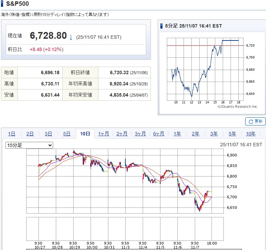
Task: Show the 3ヶ月 chart range
Action: (140, 134)
